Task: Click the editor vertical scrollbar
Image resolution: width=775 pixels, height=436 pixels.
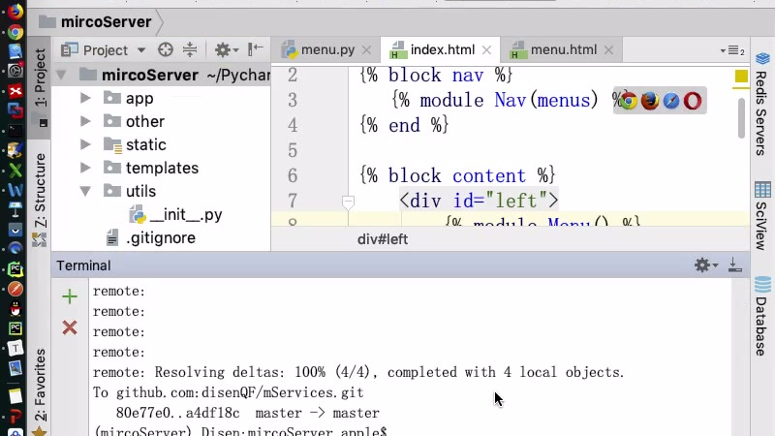Action: (x=742, y=116)
